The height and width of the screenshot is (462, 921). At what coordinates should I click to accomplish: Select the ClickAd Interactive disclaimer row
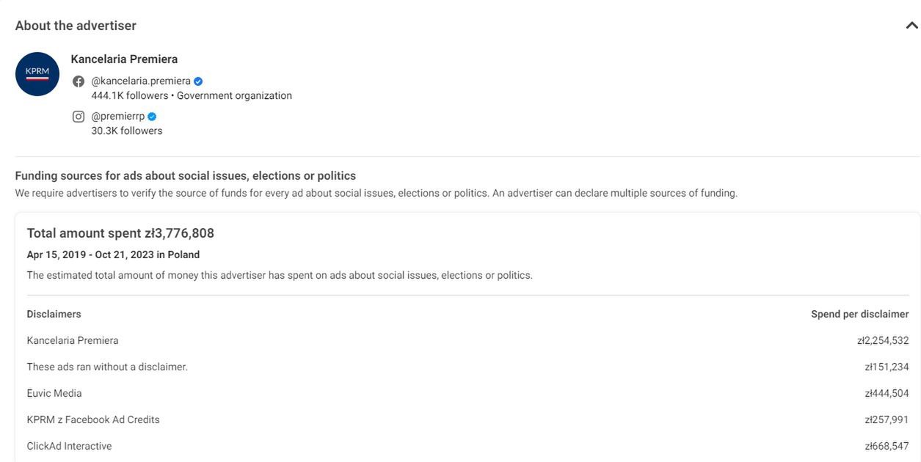point(467,446)
